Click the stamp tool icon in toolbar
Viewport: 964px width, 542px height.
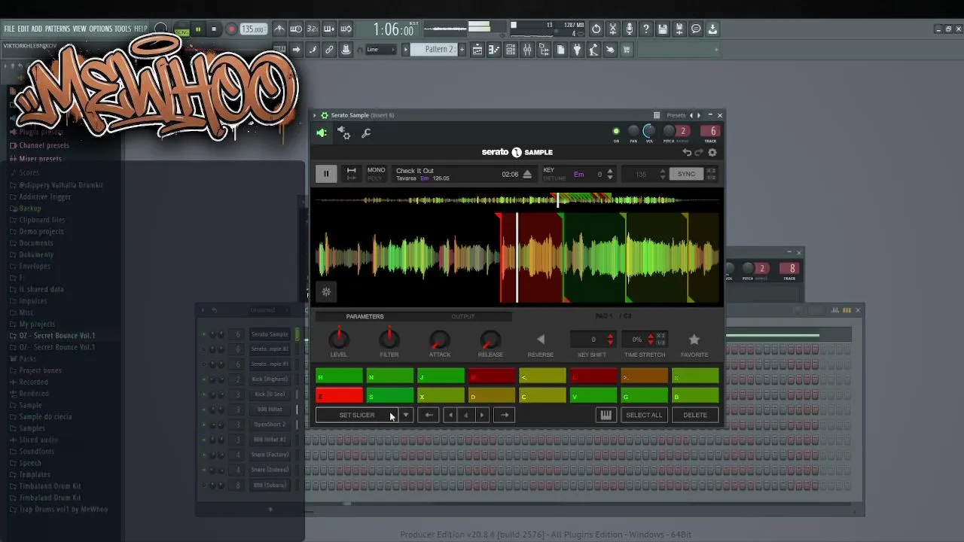346,50
